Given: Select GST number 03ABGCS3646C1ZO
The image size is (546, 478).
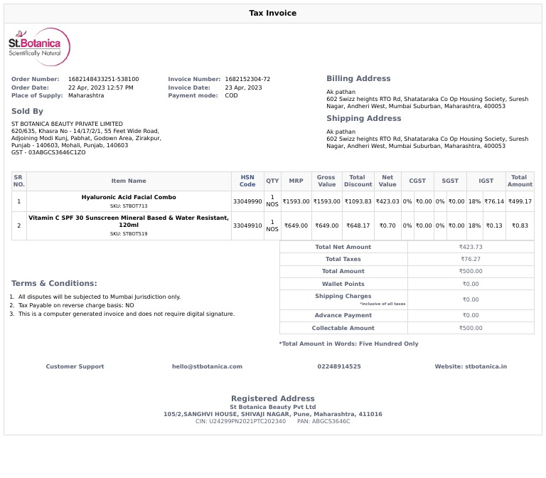Looking at the screenshot, I should tap(57, 152).
